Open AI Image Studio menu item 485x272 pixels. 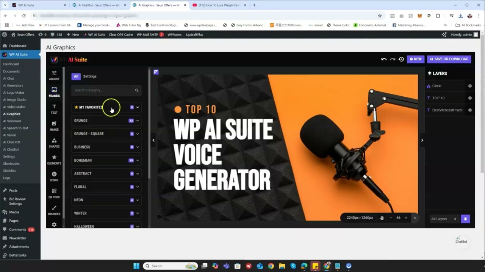pos(15,100)
